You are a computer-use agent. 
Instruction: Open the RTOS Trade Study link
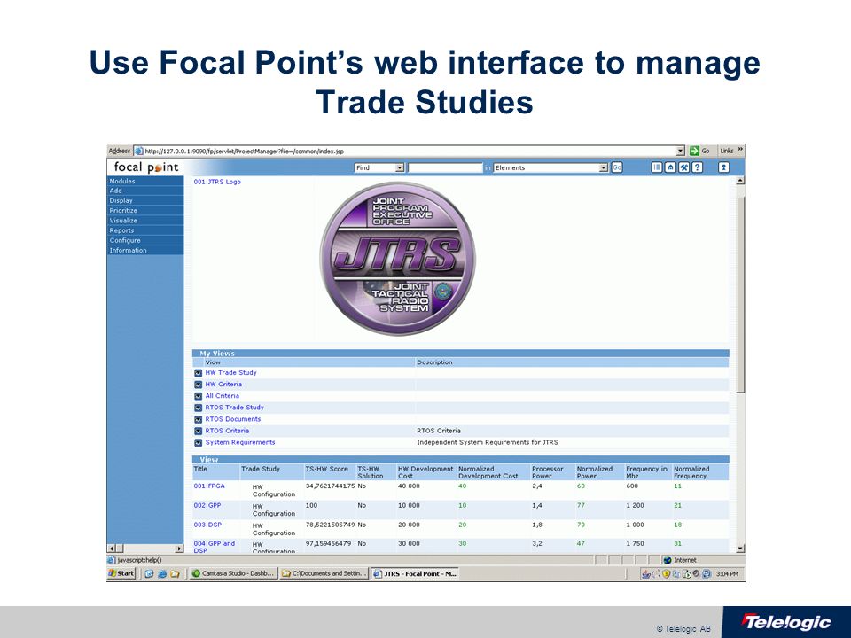234,408
